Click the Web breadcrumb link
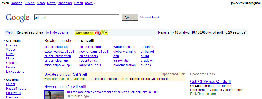This screenshot has height=99, width=262. [x=9, y=32]
